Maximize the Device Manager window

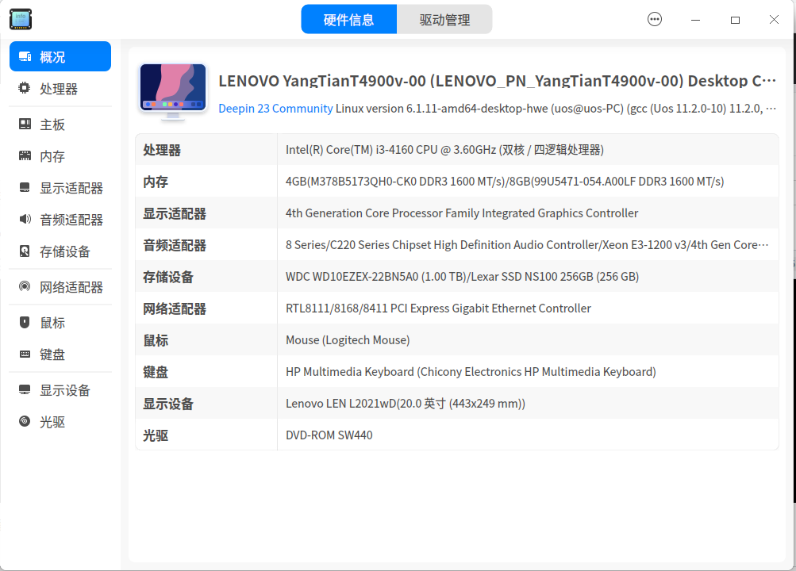[735, 20]
